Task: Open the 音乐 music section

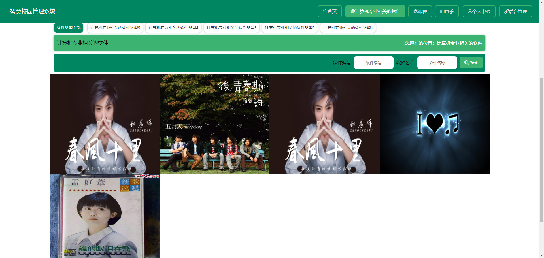Action: [x=447, y=11]
